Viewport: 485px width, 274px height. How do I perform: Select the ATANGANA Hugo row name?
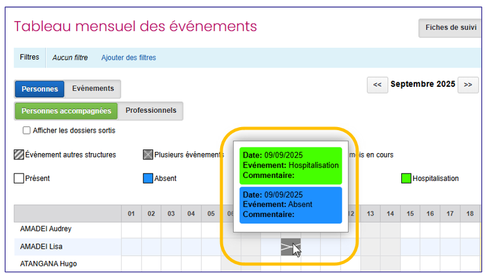click(x=48, y=264)
